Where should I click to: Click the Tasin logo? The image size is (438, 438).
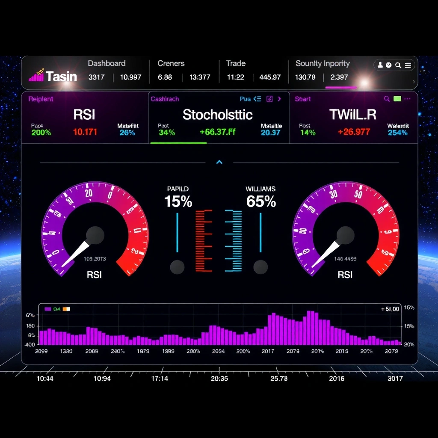tap(53, 76)
